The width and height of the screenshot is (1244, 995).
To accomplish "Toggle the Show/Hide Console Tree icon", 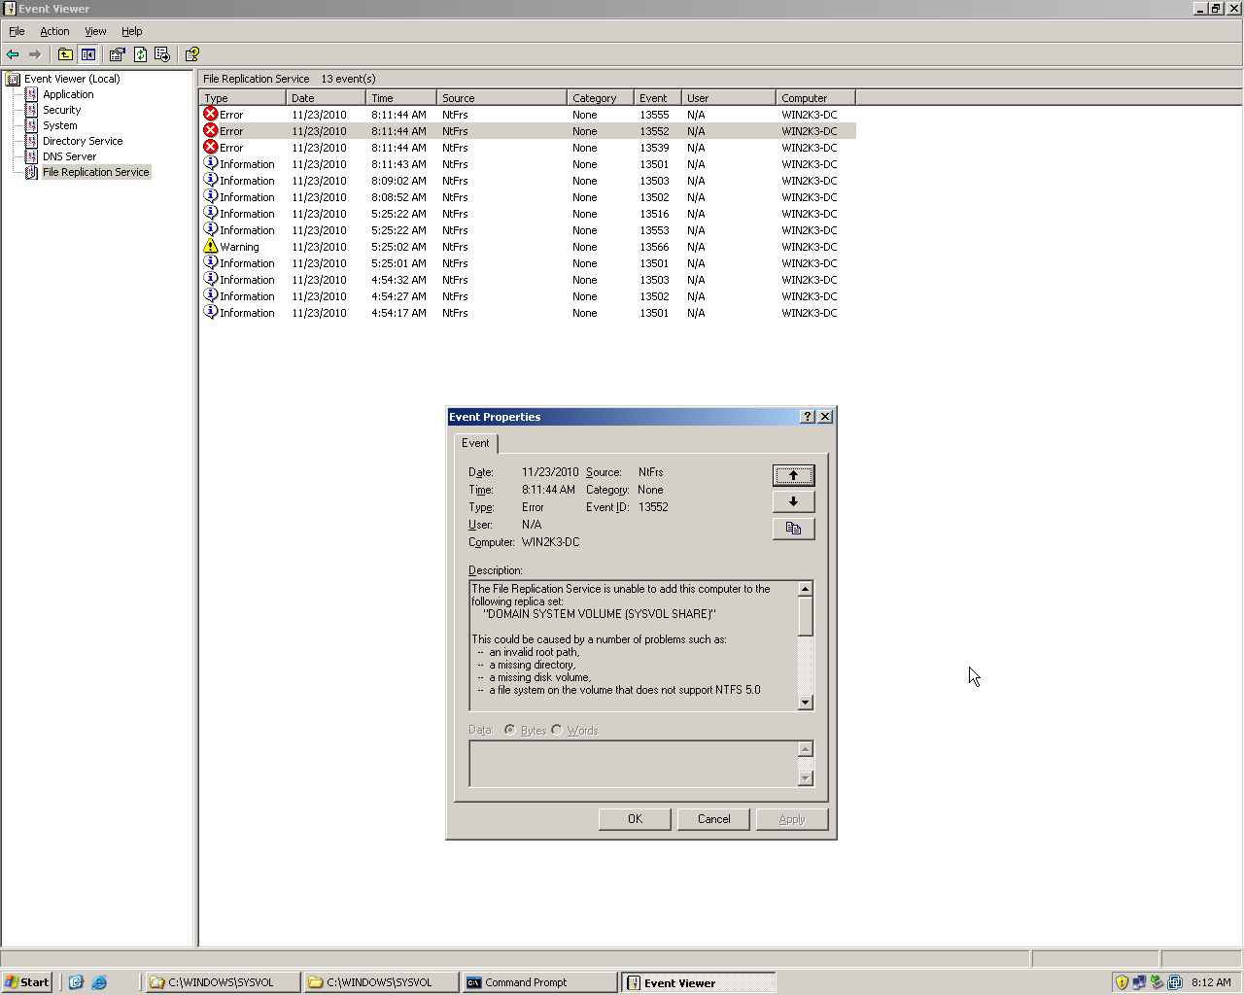I will (x=88, y=54).
